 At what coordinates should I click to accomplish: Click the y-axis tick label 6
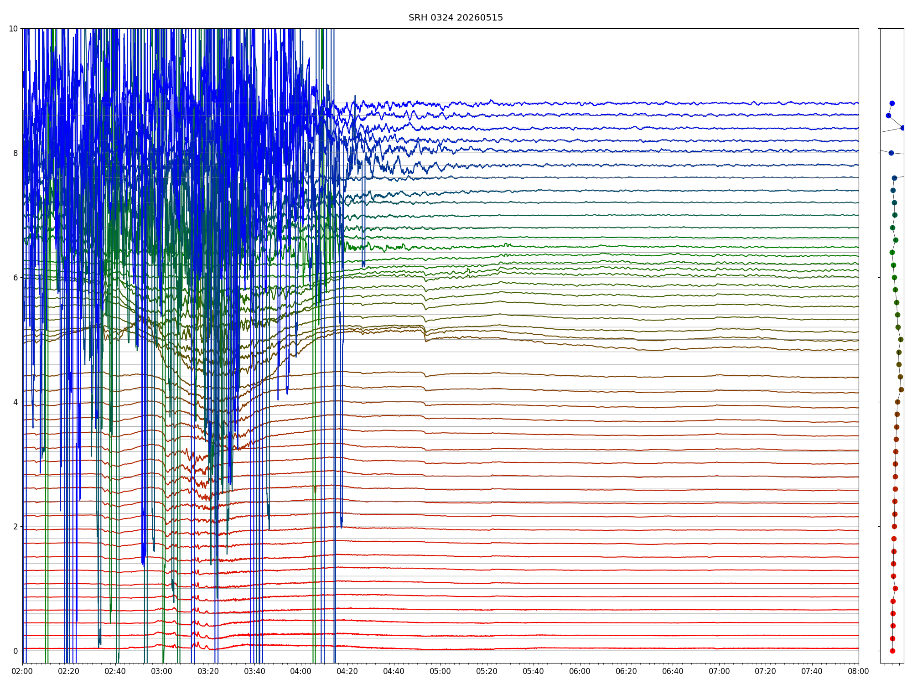16,277
